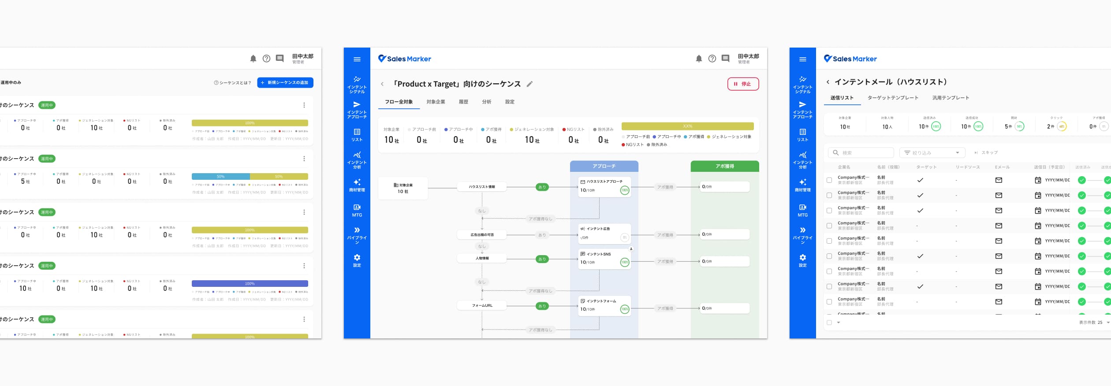Open 商材管理 in Product x Target window sidebar

pyautogui.click(x=357, y=185)
